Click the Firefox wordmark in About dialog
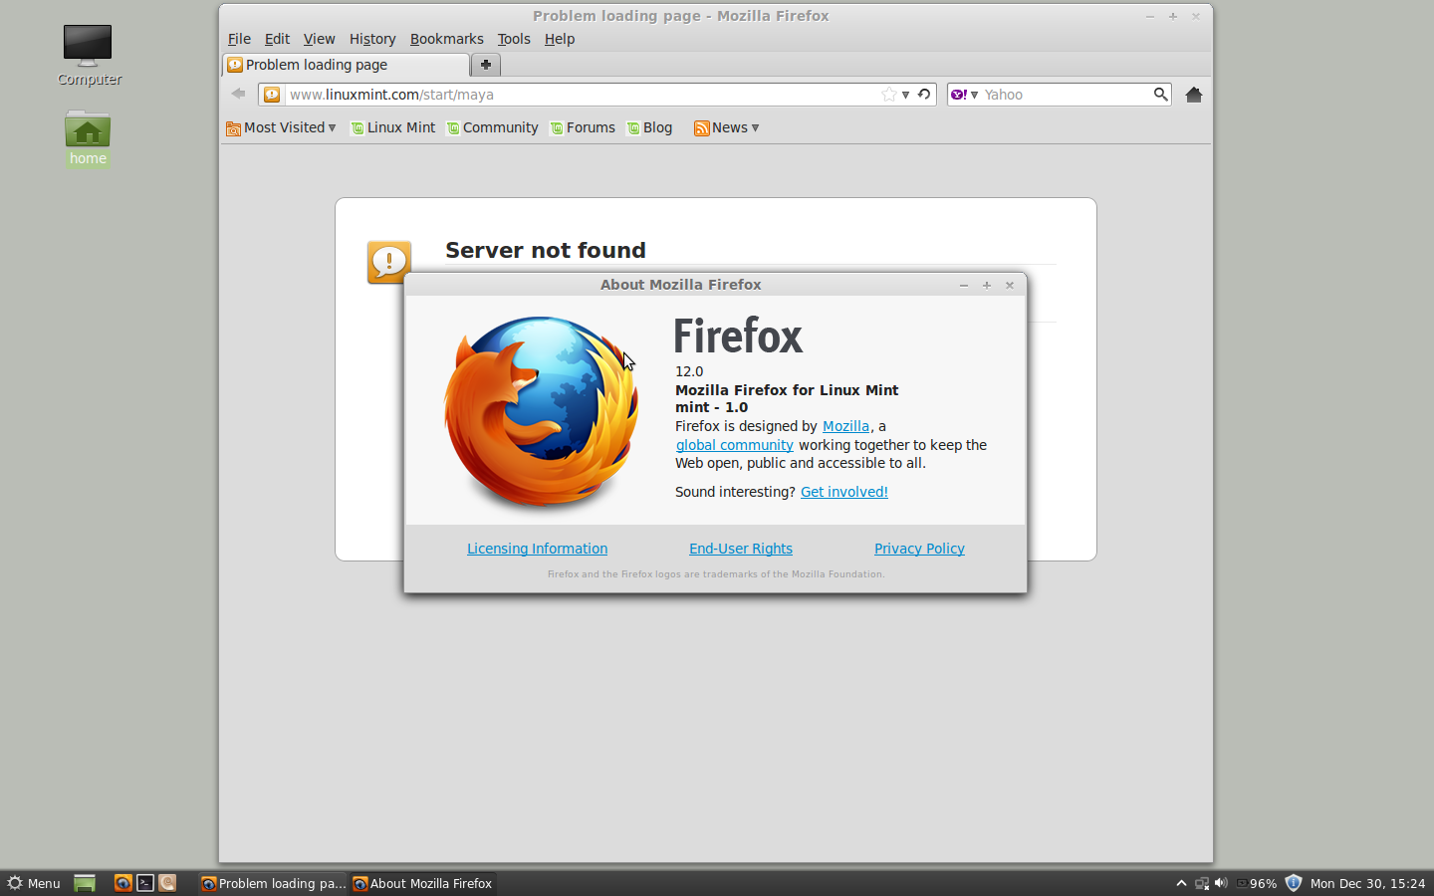 (x=738, y=336)
